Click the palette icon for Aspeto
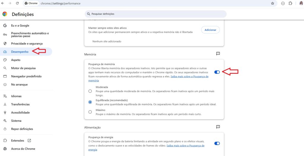The width and height of the screenshot is (304, 156). click(x=5, y=60)
